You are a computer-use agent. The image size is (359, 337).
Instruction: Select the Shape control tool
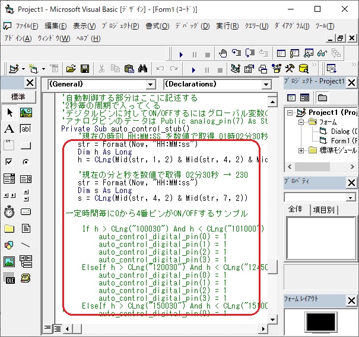tap(9, 245)
